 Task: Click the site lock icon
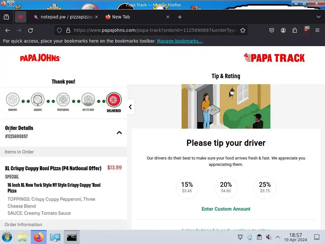pyautogui.click(x=68, y=30)
